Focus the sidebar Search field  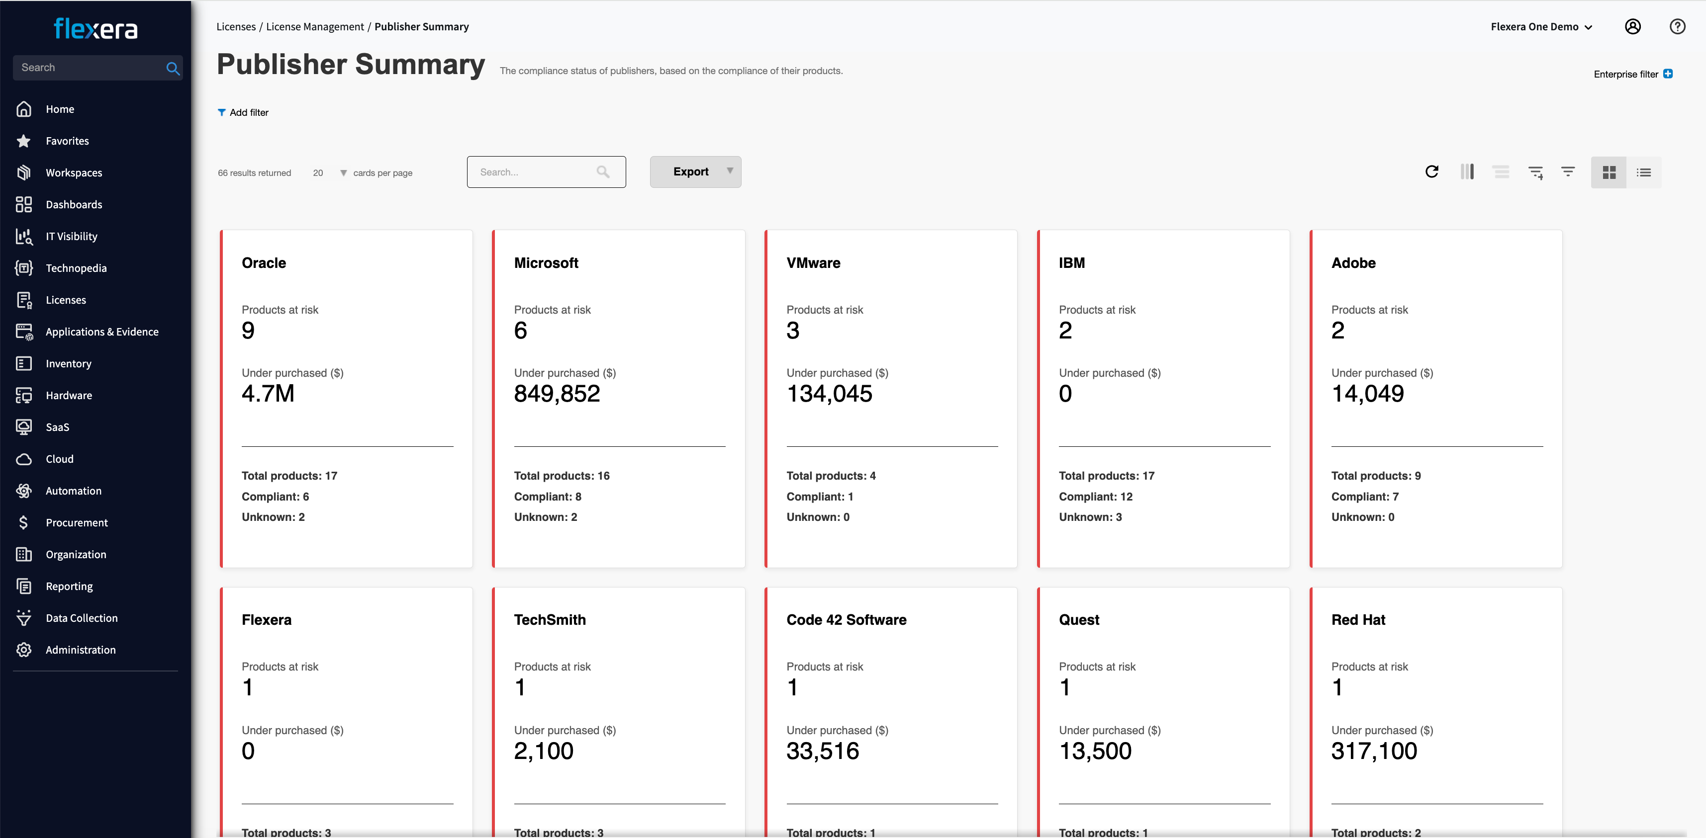pos(90,68)
